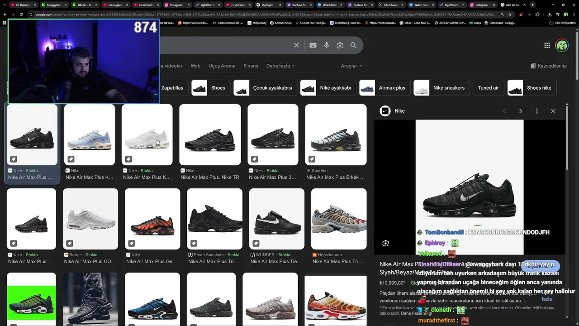Click the large black shoe preview image
Image resolution: width=579 pixels, height=326 pixels.
(470, 187)
